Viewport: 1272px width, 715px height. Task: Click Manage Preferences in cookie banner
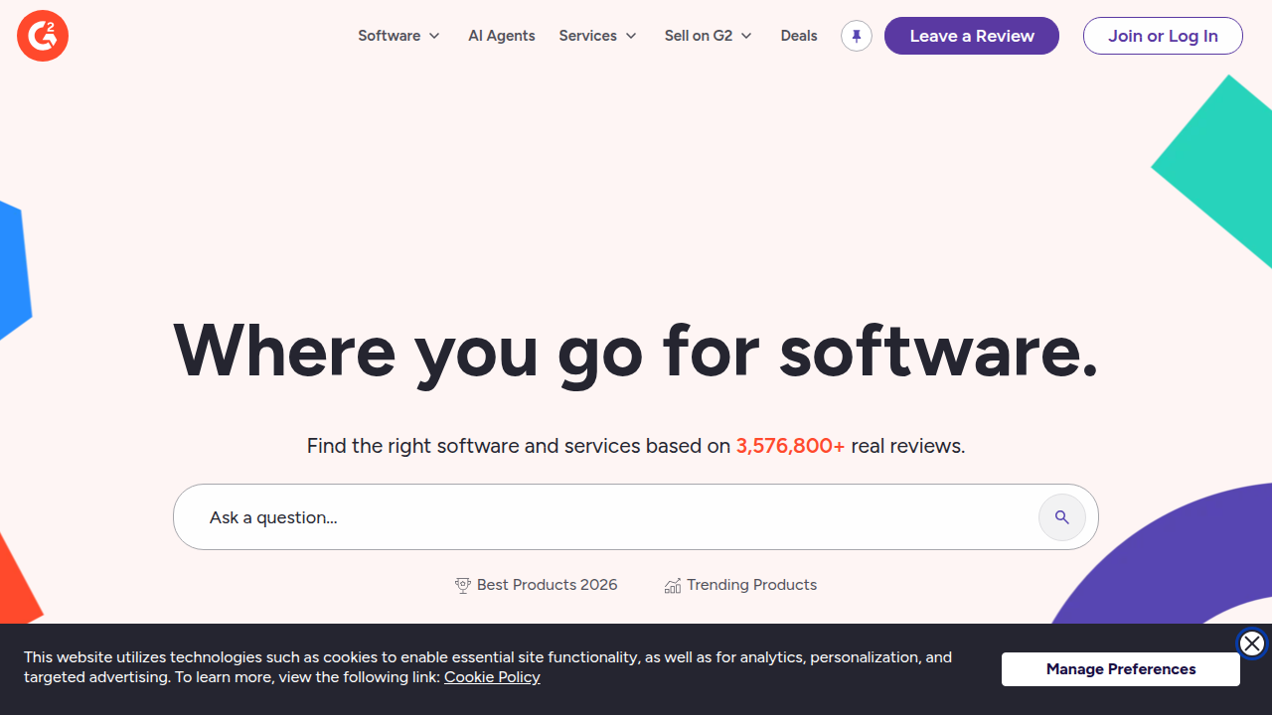pyautogui.click(x=1121, y=669)
